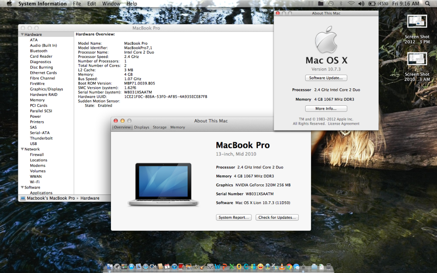
Task: Click the MacBook Pro laptop image
Action: 163,184
